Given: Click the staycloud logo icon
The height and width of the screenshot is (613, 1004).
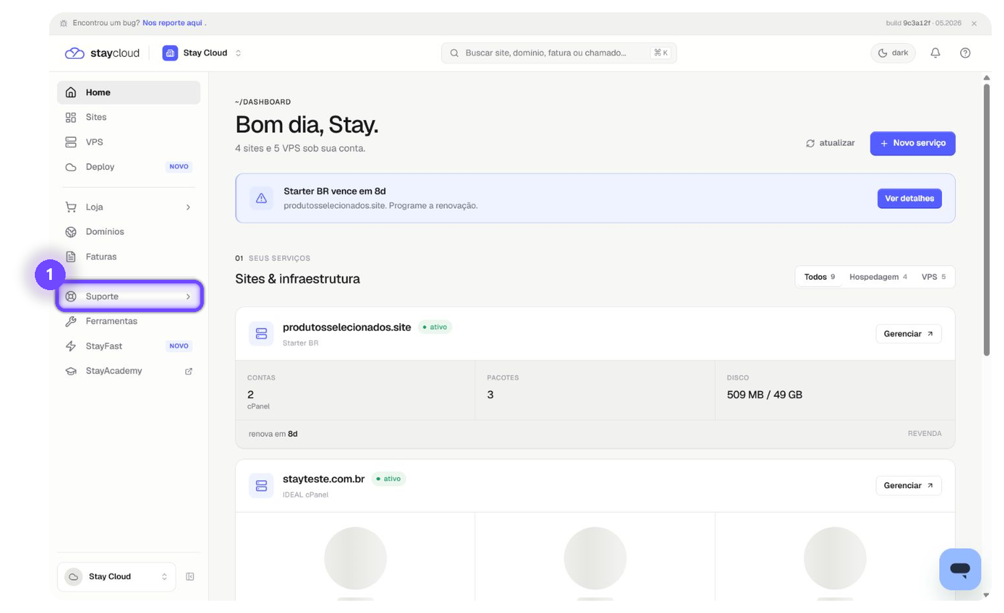Looking at the screenshot, I should (x=74, y=53).
